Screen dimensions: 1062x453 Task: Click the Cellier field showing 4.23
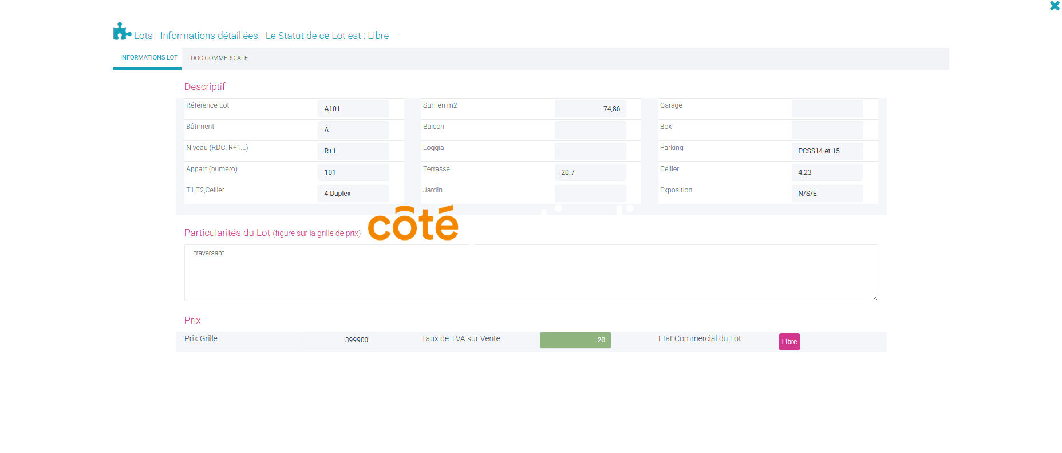pos(827,172)
